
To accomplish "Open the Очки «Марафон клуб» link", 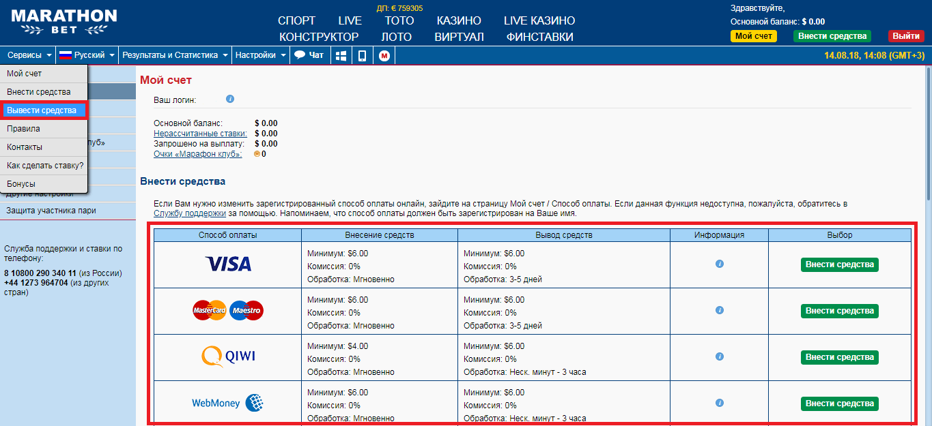I will point(198,154).
